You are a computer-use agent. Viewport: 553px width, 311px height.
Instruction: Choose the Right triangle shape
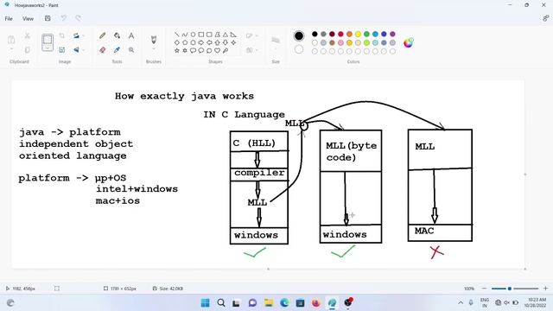(x=233, y=35)
